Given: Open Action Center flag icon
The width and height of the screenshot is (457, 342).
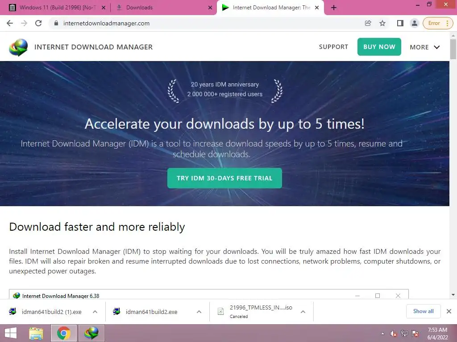Looking at the screenshot, I should [415, 334].
